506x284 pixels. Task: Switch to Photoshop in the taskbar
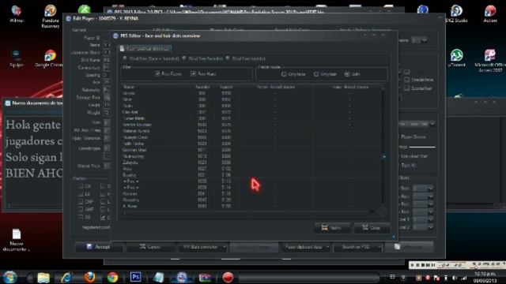coord(135,277)
